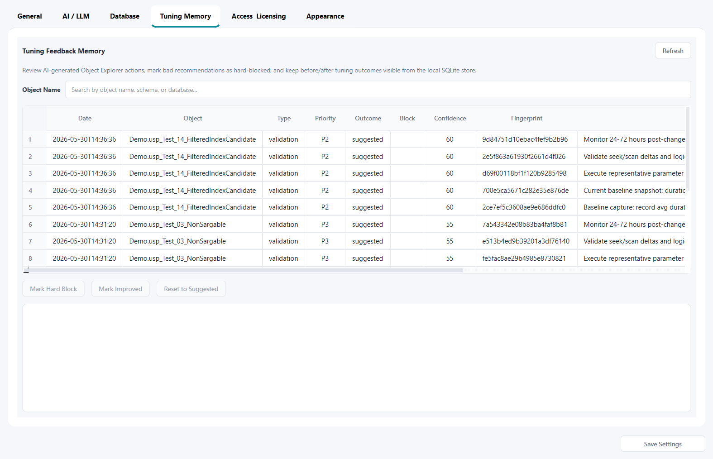Open the Access Licensing tab
This screenshot has width=713, height=459.
coord(258,16)
